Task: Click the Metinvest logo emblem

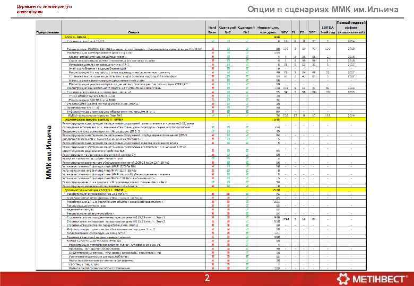Action: [x=343, y=280]
